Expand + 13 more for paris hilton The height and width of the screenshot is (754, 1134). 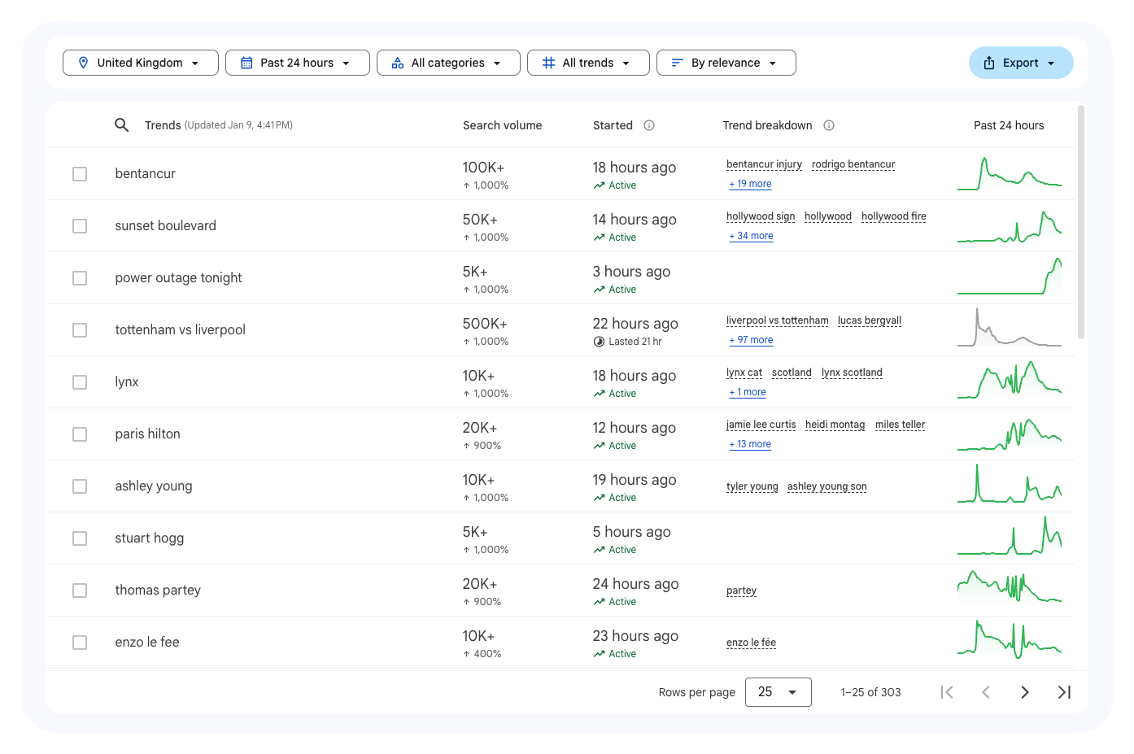(x=751, y=444)
